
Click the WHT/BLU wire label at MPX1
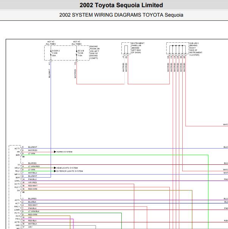pyautogui.click(x=33, y=173)
